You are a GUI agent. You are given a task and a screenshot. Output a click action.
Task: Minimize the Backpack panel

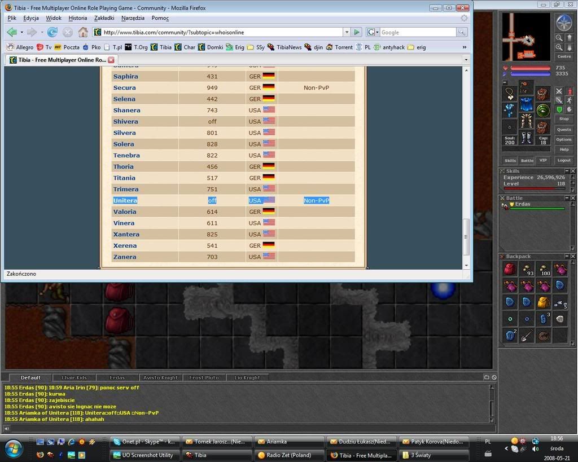(567, 256)
